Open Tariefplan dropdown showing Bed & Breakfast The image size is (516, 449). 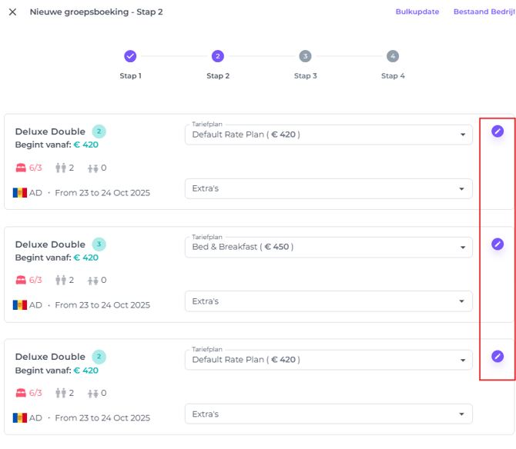(328, 247)
